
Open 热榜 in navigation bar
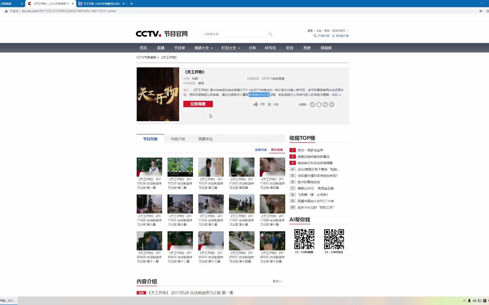(307, 48)
